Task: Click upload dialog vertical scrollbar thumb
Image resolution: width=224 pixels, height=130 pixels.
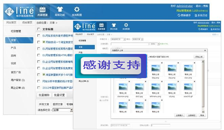Action: (203, 85)
